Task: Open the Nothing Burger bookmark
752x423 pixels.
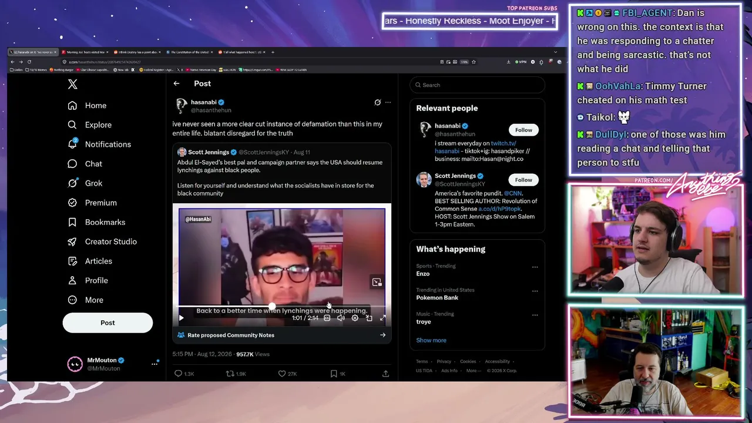Action: 62,70
